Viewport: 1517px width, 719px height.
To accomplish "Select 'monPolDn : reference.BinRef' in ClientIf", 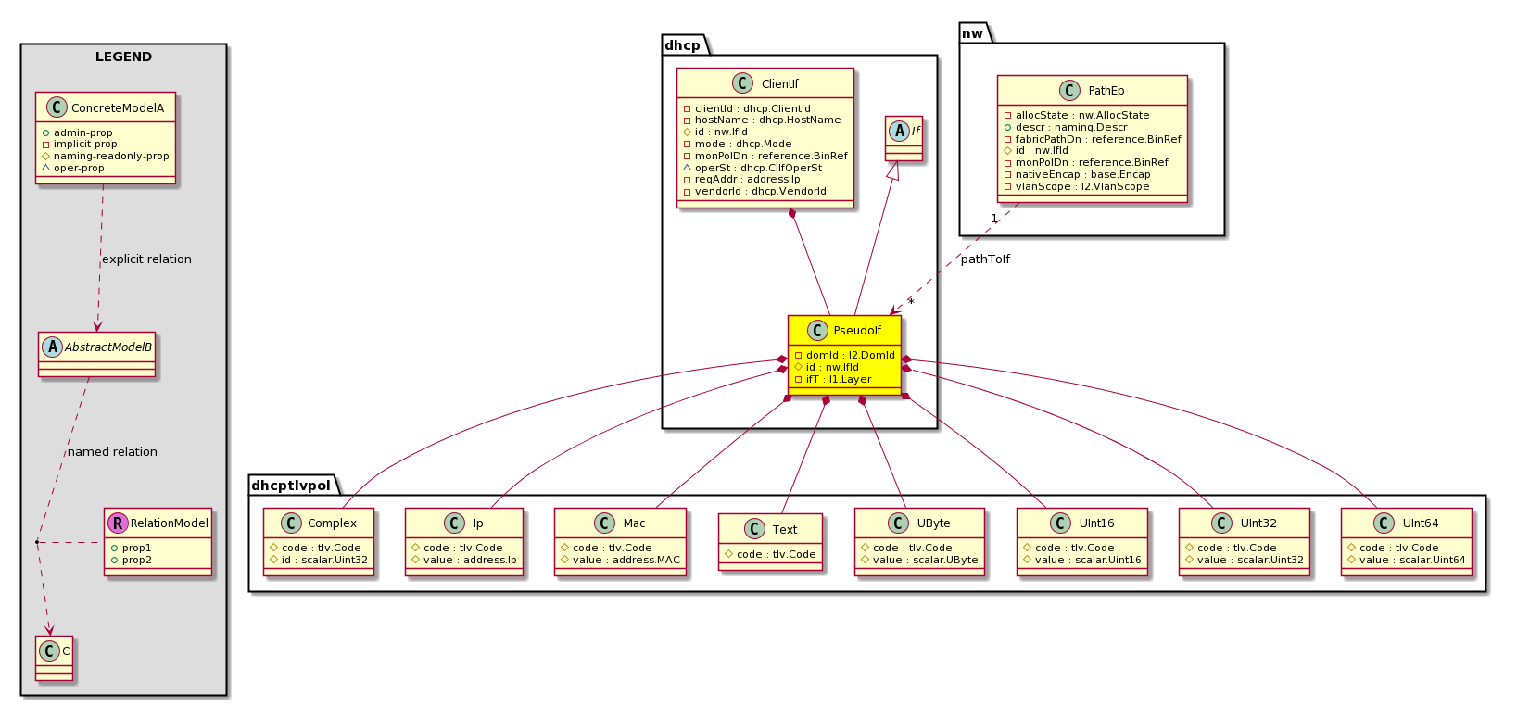I will click(771, 157).
